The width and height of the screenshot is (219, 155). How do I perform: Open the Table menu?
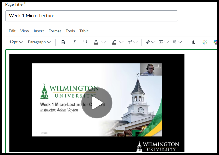pyautogui.click(x=84, y=31)
